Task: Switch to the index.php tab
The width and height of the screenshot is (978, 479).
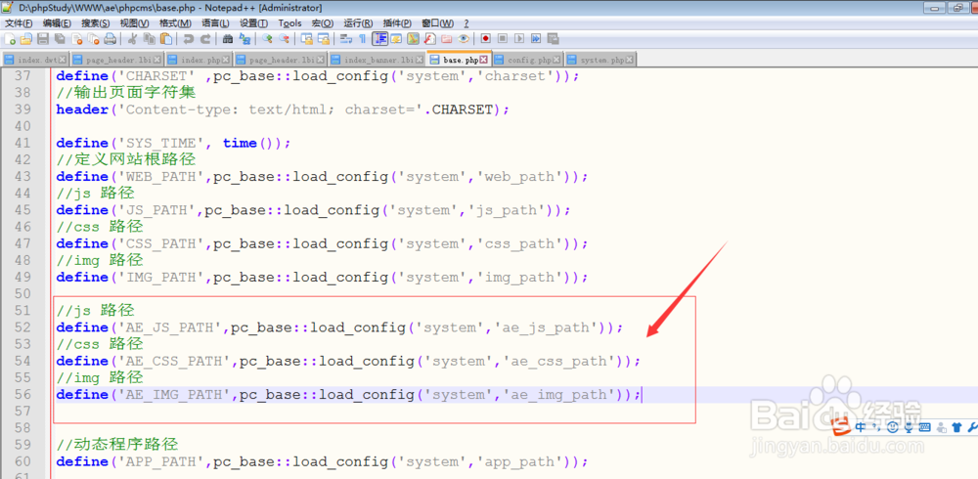Action: 199,60
